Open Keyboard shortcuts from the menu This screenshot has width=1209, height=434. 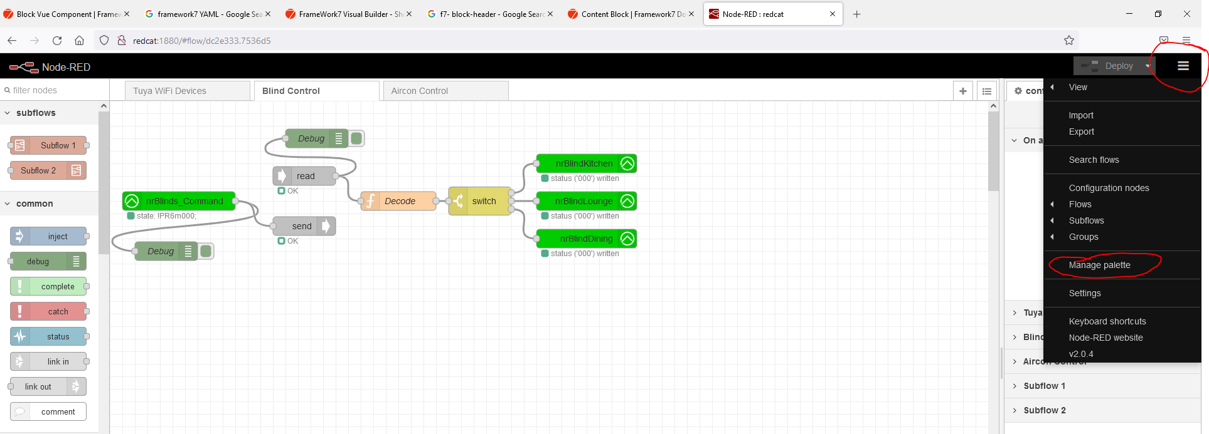1107,321
